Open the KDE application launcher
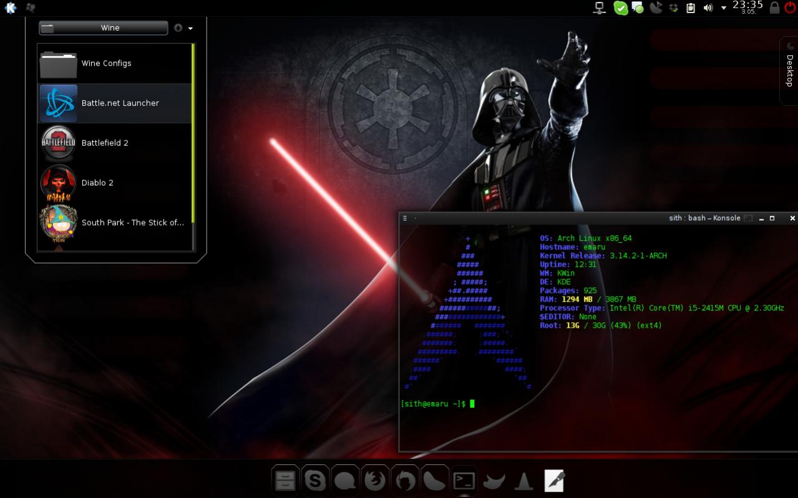Image resolution: width=798 pixels, height=498 pixels. 11,7
